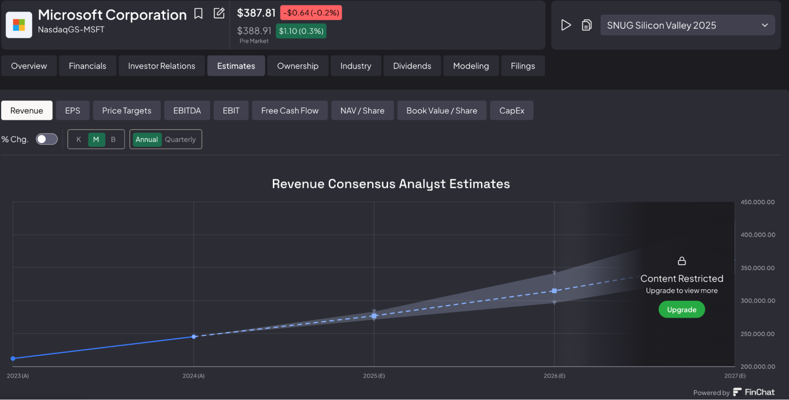The height and width of the screenshot is (400, 789).
Task: Click the green Upgrade button
Action: coord(682,310)
